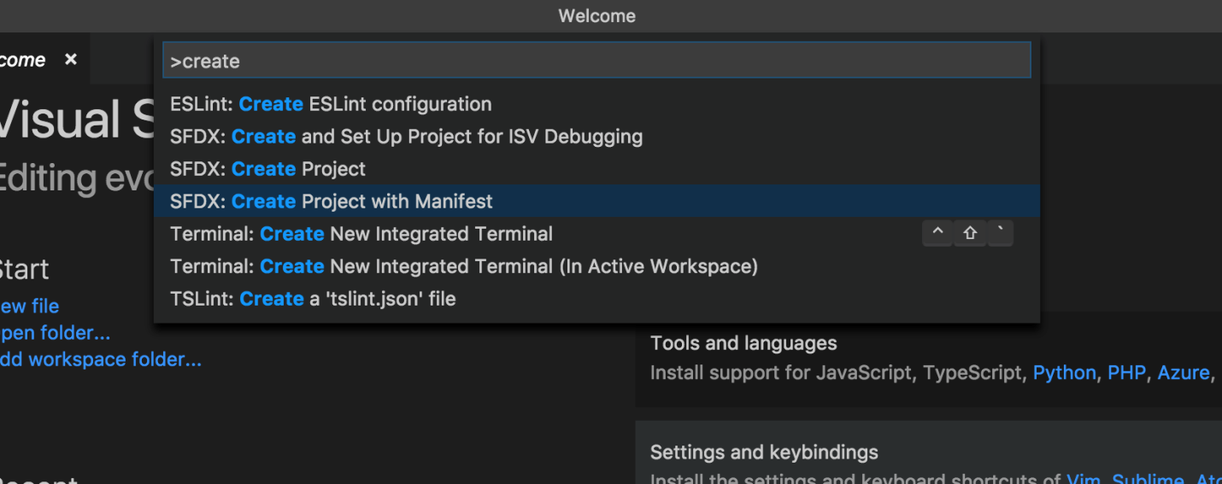Choose the SFDX: Create Project command
The image size is (1222, 484).
tap(267, 169)
